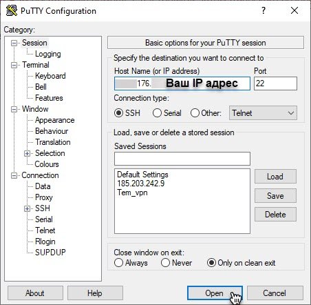Viewport: 311px width, 305px height.
Task: Select the Serial connection type radio button
Action: [x=157, y=113]
